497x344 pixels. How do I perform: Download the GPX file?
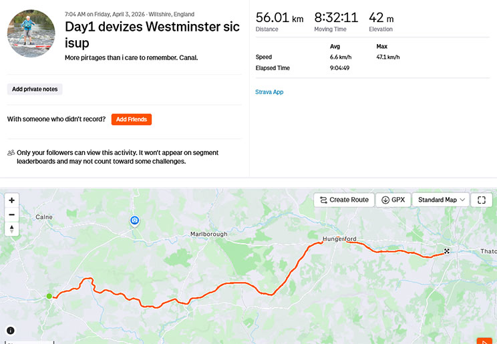393,200
